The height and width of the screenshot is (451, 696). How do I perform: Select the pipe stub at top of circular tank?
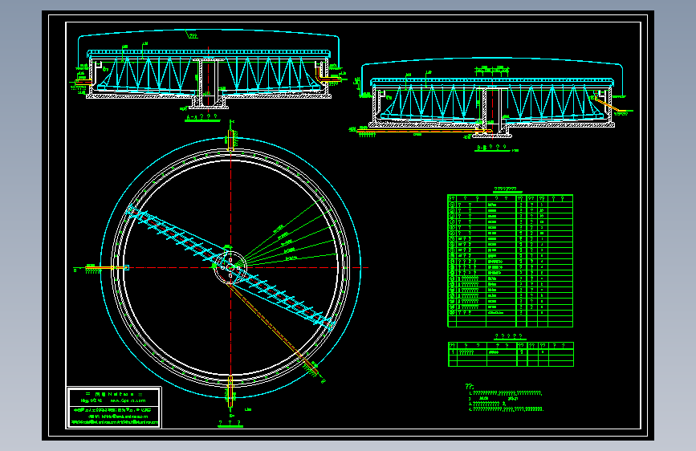[x=230, y=140]
